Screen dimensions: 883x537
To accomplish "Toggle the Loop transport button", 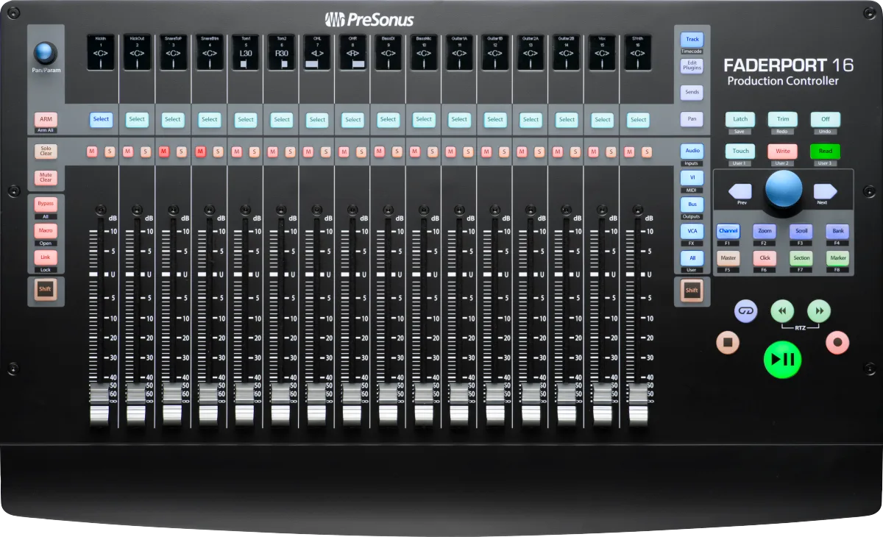I will (746, 311).
